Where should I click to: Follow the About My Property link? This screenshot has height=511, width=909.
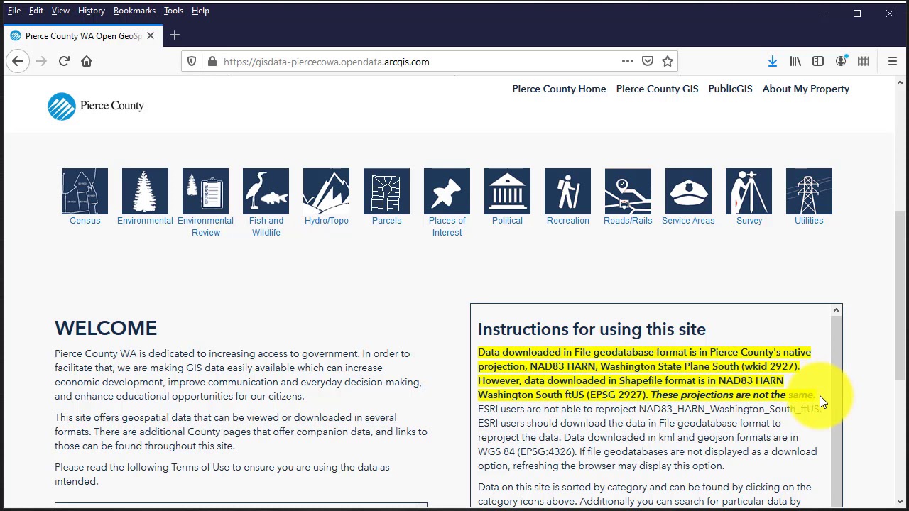[x=805, y=89]
